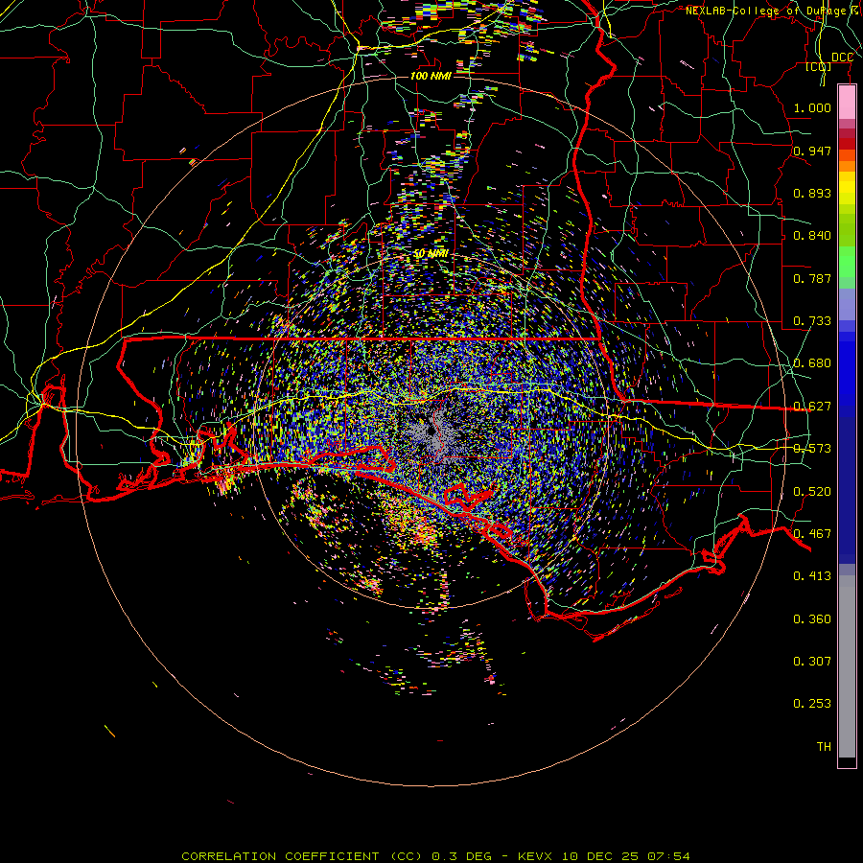Click the 0.573 scale value

pos(812,449)
